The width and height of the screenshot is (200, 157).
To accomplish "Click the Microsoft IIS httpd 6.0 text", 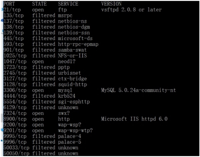I will [x=134, y=119].
